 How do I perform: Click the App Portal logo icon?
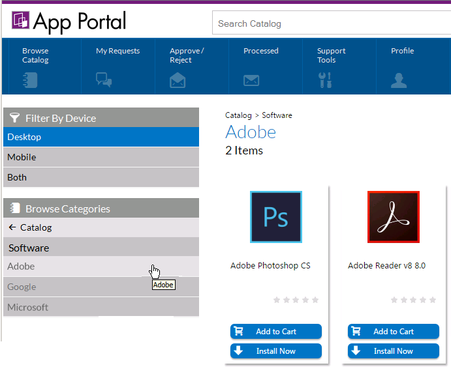20,20
